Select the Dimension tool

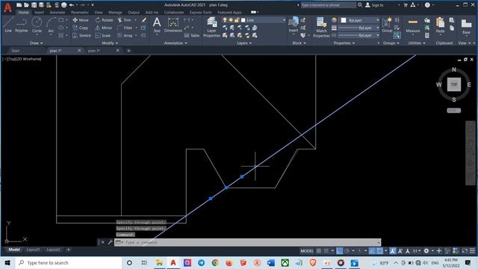(x=173, y=25)
